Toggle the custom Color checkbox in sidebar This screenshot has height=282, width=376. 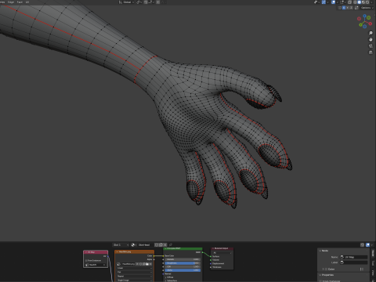(x=326, y=269)
